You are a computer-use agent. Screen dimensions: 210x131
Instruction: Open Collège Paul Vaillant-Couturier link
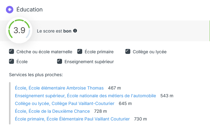pos(65,103)
